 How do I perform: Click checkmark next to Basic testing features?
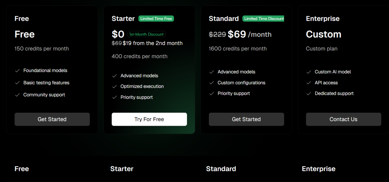17,83
